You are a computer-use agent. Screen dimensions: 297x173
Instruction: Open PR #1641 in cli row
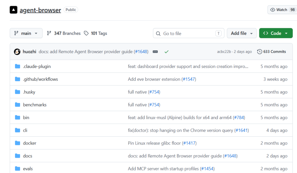click(242, 130)
